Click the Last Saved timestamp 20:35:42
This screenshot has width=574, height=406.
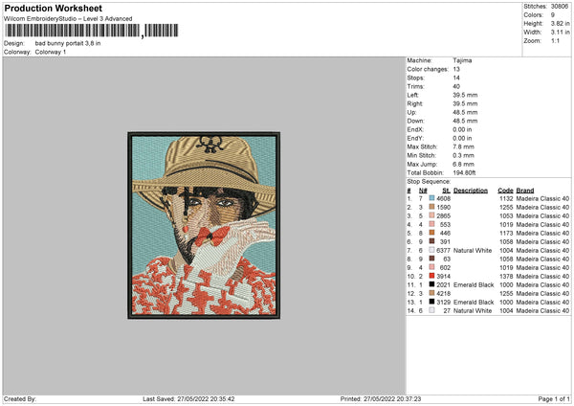click(x=222, y=399)
